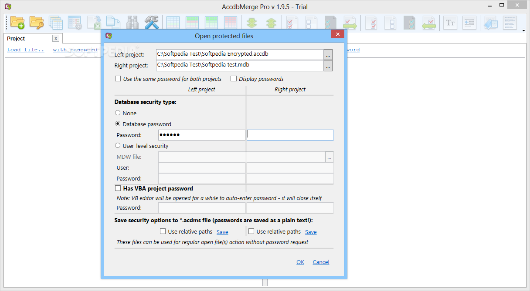This screenshot has width=530, height=291.
Task: Click the open files folder icon with green plus
Action: 17,22
